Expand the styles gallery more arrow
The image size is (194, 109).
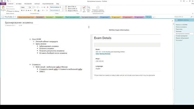point(63,11)
